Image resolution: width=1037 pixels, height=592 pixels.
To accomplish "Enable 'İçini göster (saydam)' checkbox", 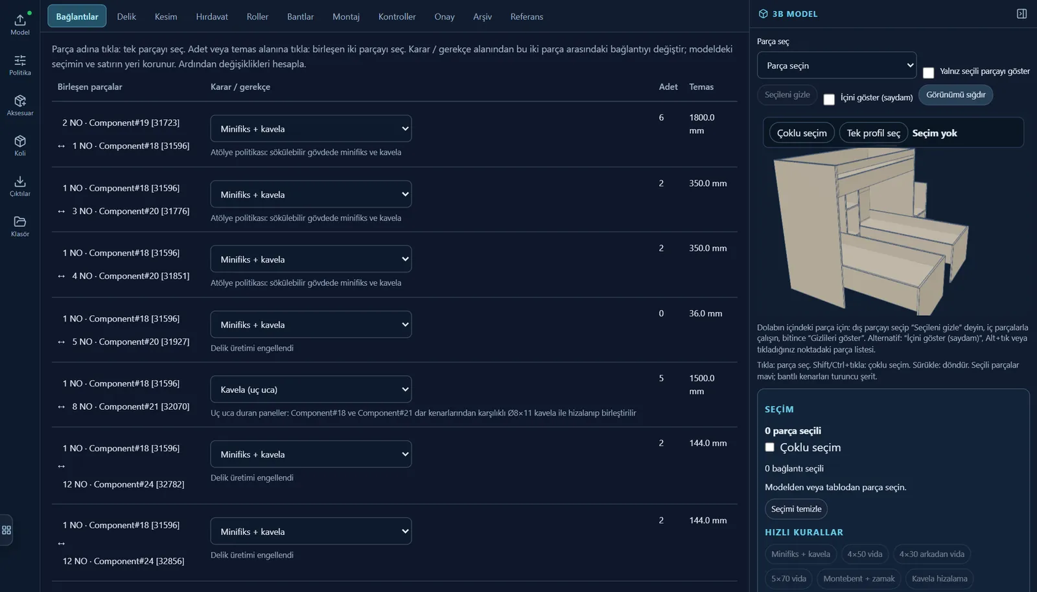I will coord(829,99).
